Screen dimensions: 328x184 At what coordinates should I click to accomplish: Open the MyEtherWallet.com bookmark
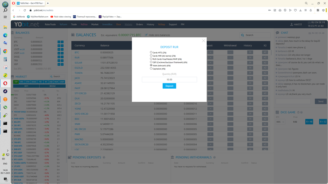pos(37,17)
